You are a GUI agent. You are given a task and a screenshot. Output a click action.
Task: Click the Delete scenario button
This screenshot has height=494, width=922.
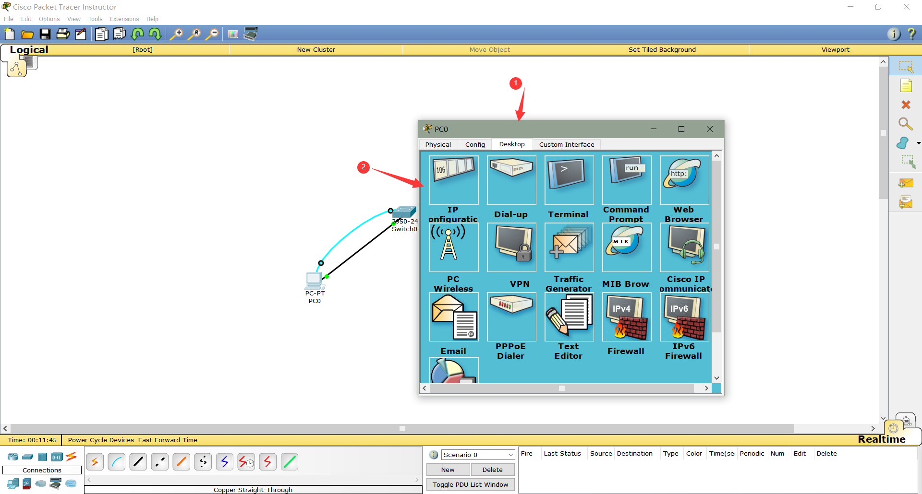coord(493,470)
